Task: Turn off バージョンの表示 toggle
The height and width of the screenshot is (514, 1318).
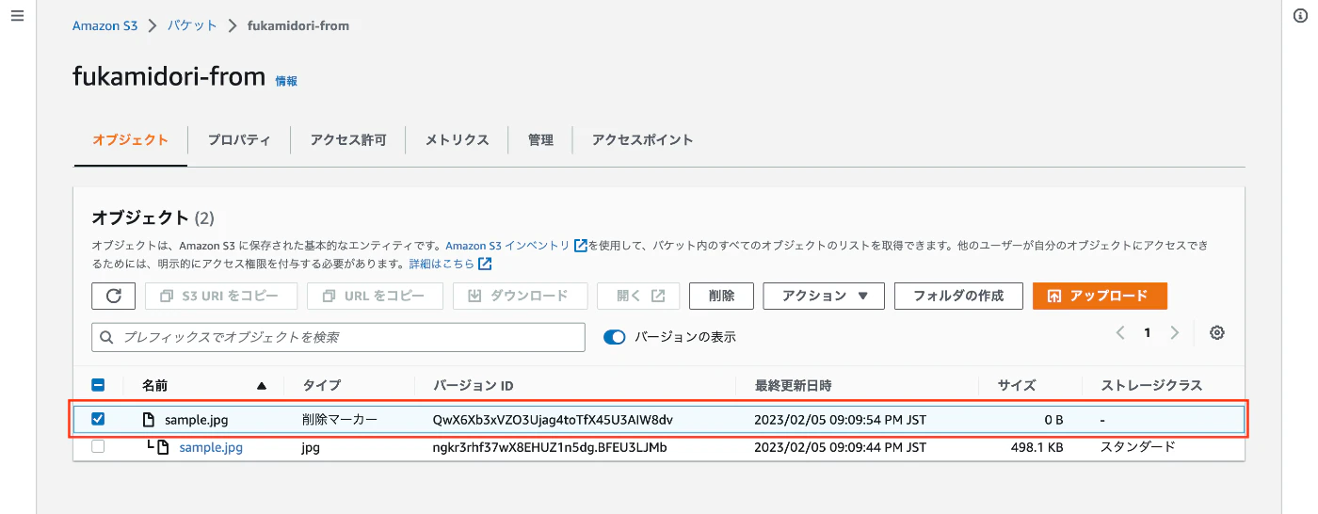Action: coord(614,337)
